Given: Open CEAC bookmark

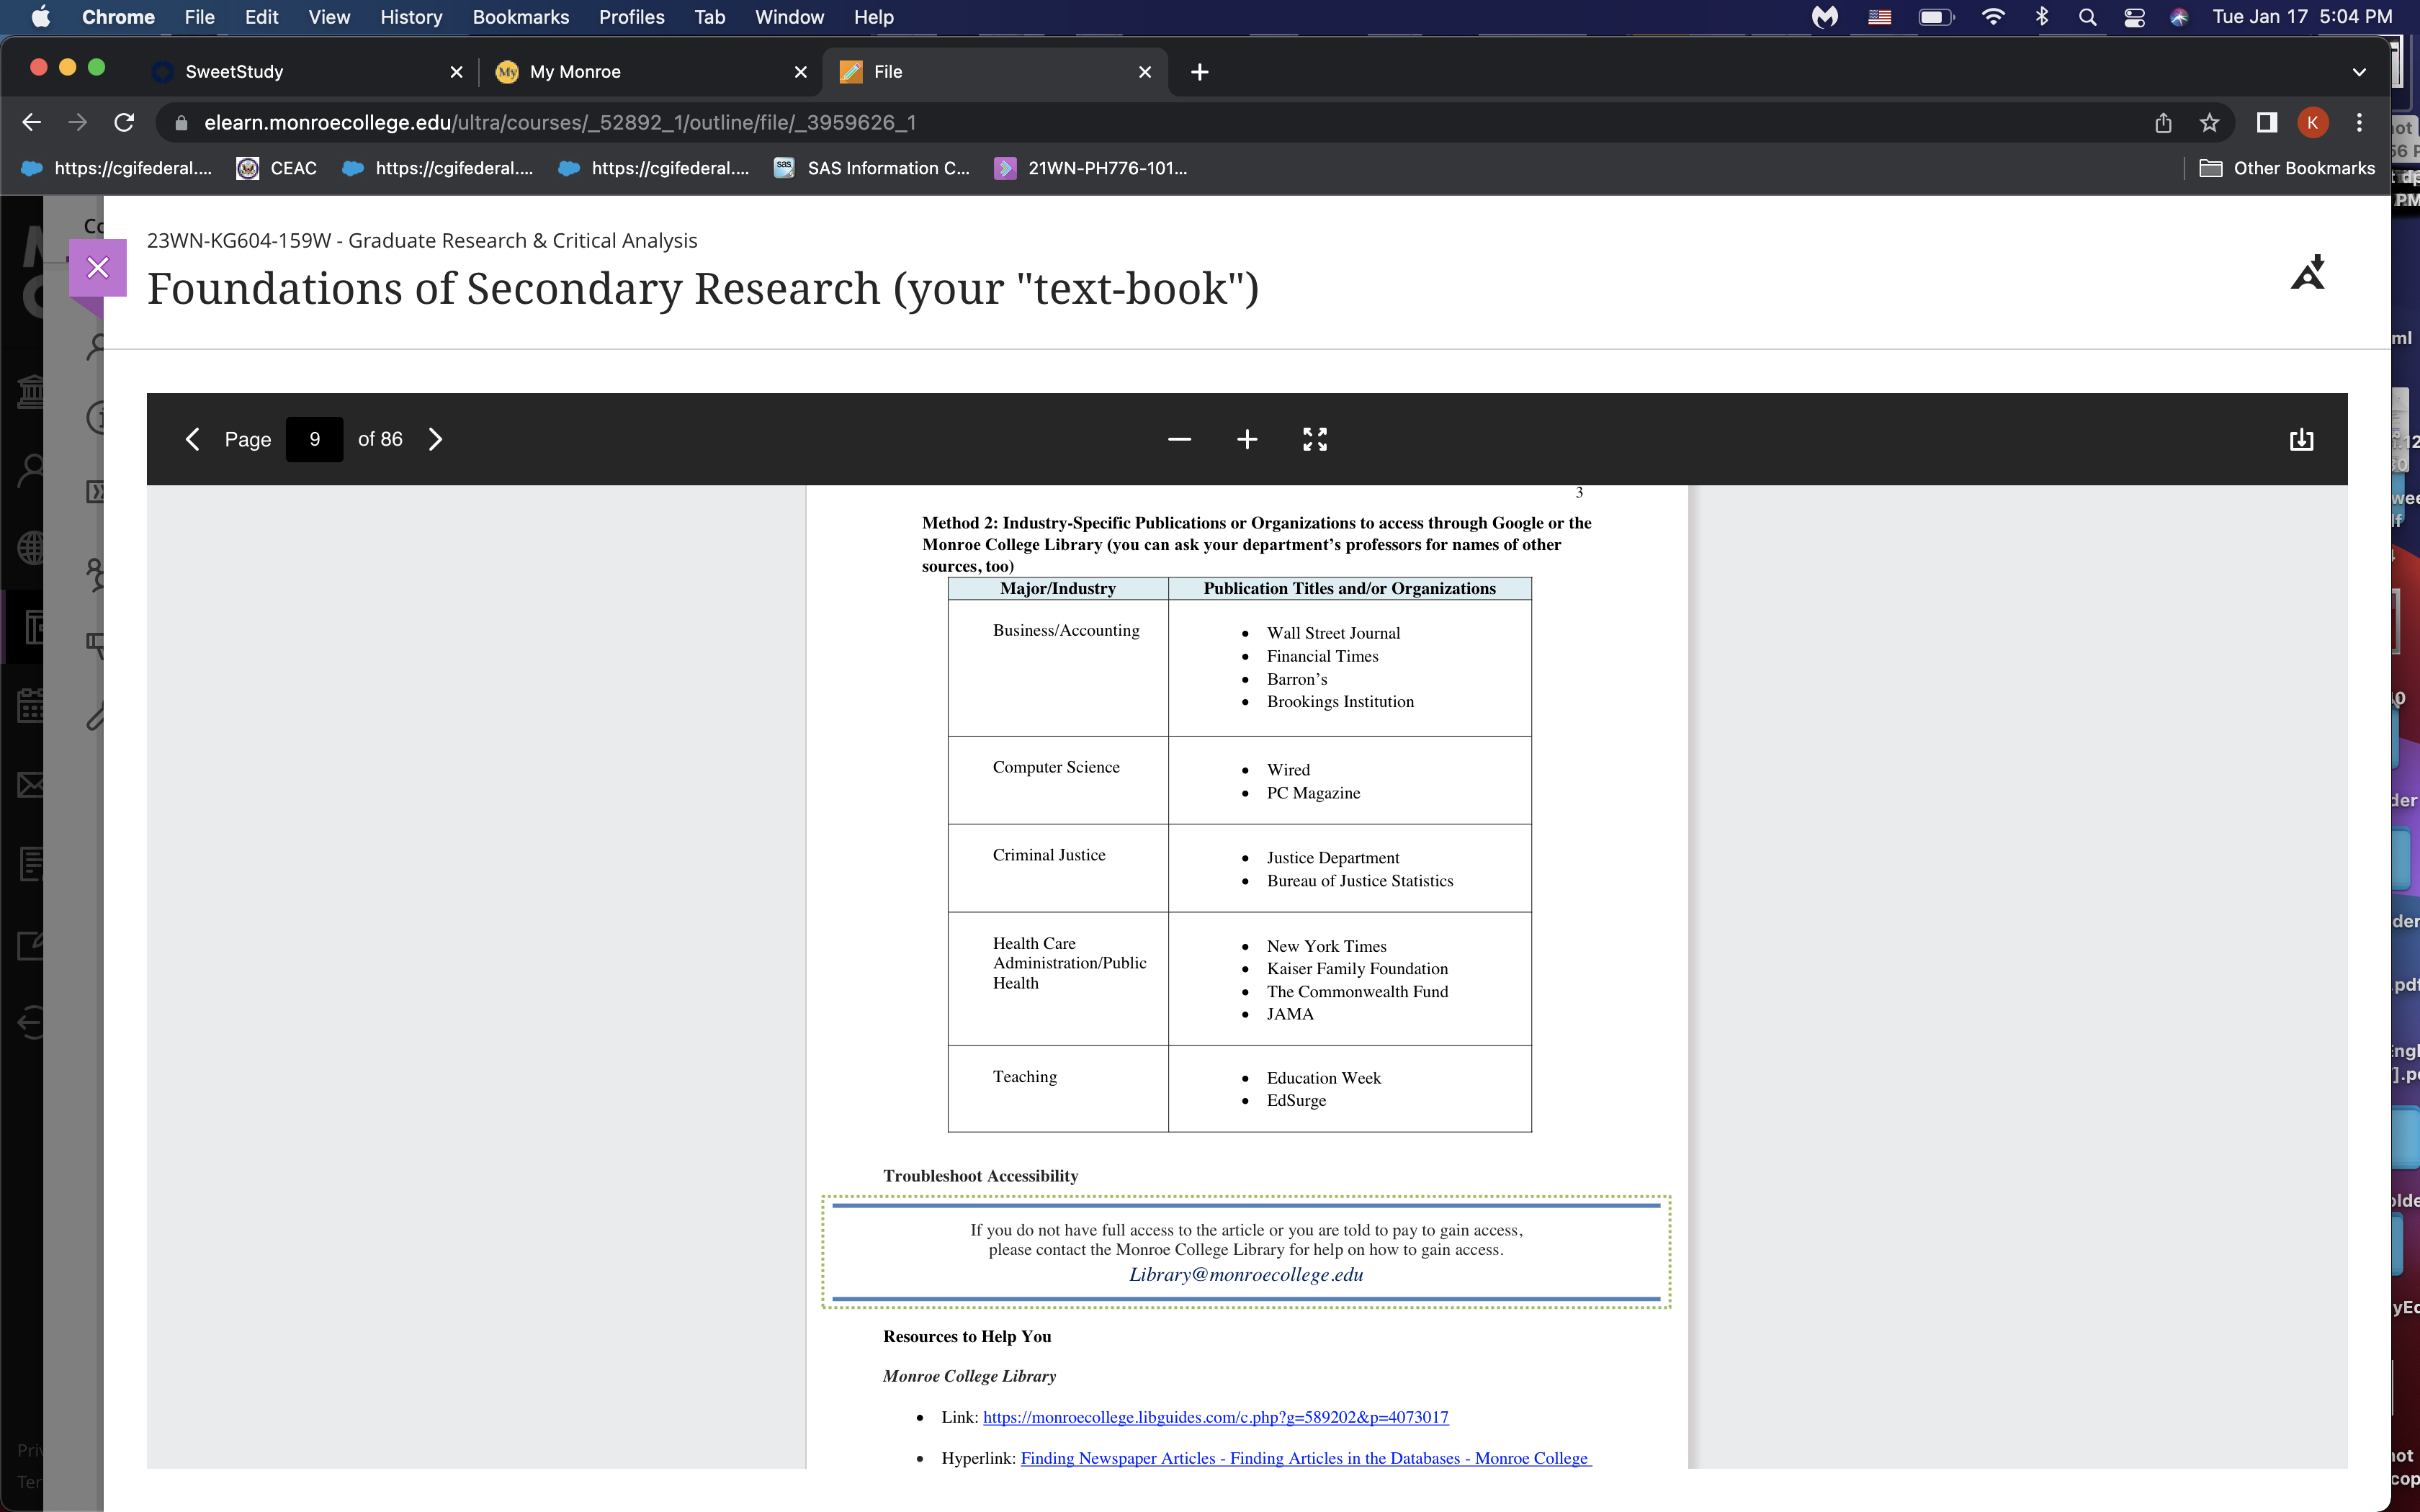Looking at the screenshot, I should [x=277, y=168].
